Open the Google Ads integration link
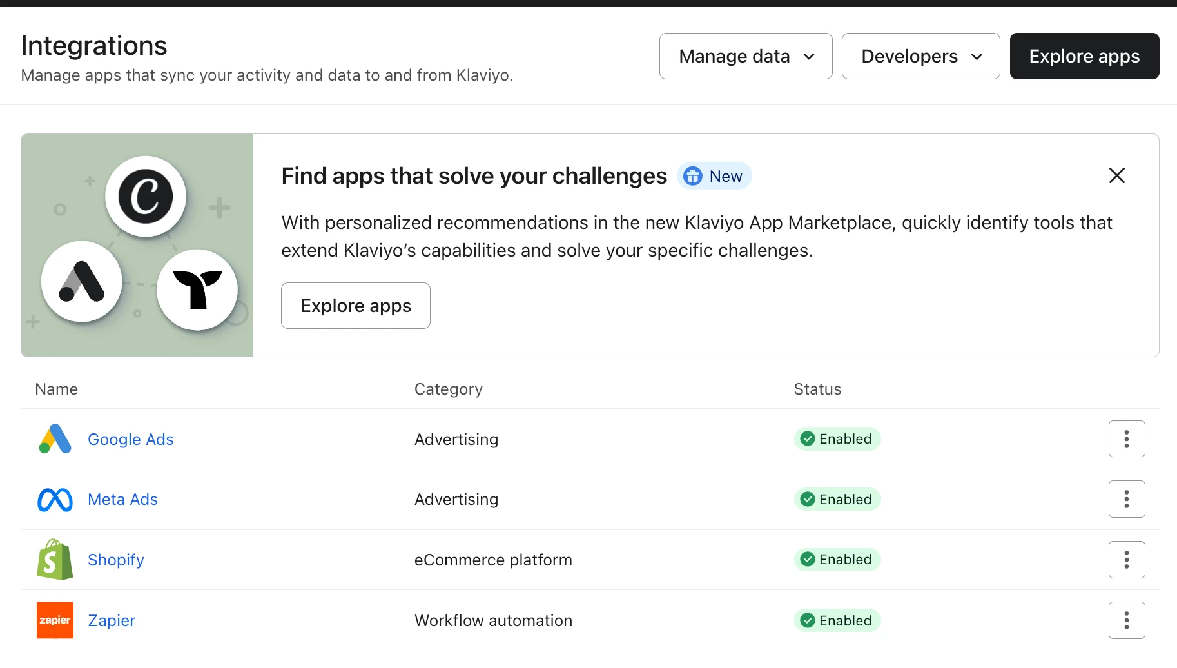 (x=131, y=439)
